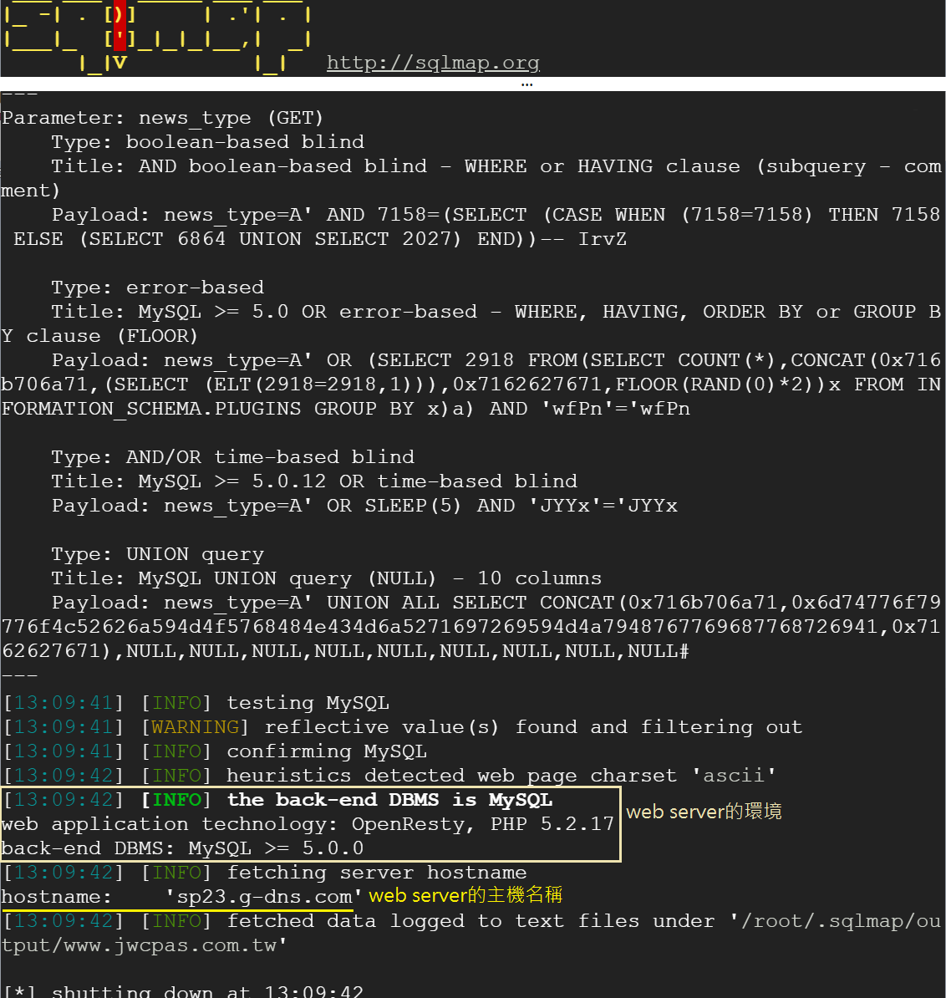Image resolution: width=946 pixels, height=998 pixels.
Task: Click 'Y clause (FLOOR)' text
Action: pyautogui.click(x=100, y=336)
